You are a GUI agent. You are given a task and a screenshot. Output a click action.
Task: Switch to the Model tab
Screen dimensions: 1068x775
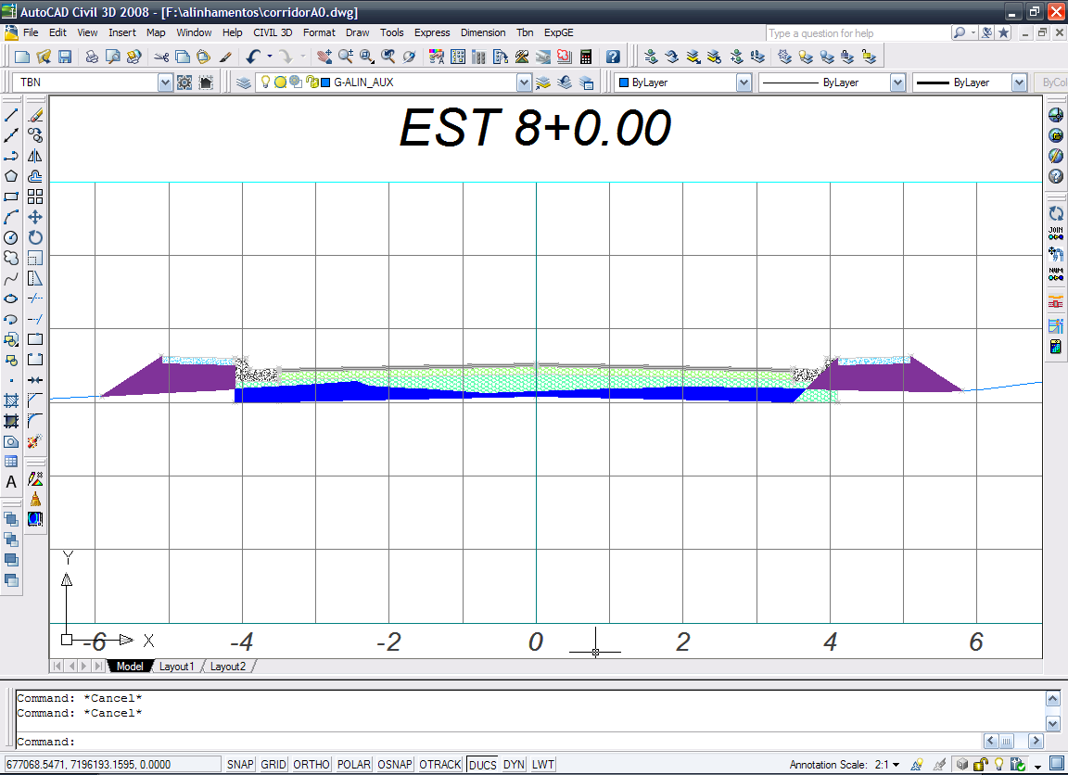click(x=130, y=666)
